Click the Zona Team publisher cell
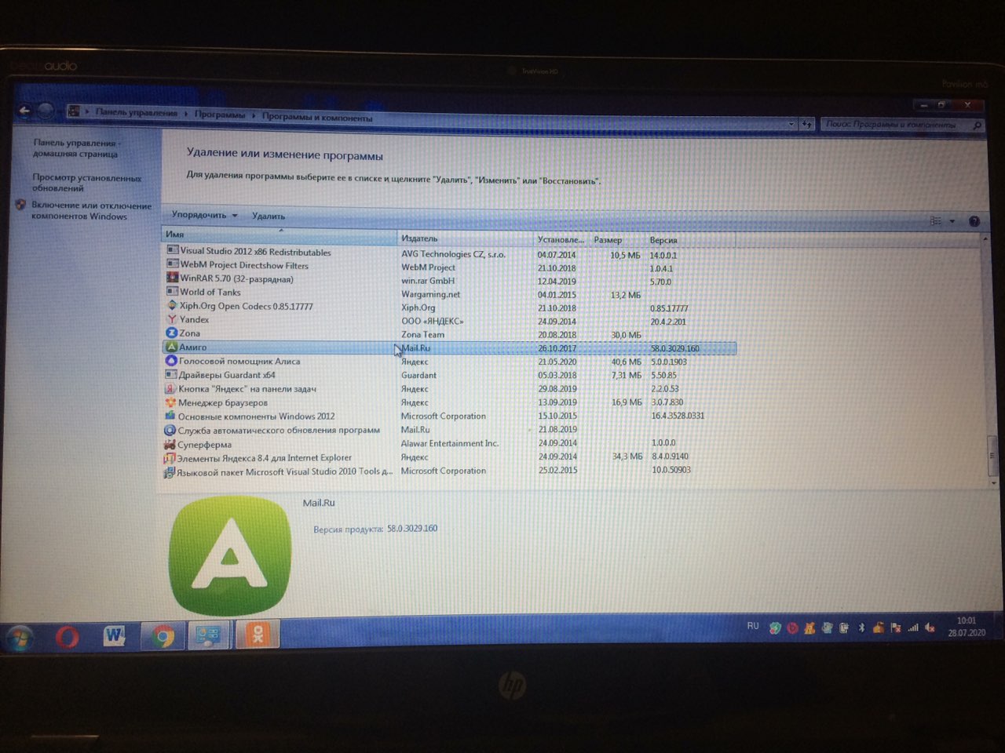Screen dimensions: 1005x753 pos(422,334)
